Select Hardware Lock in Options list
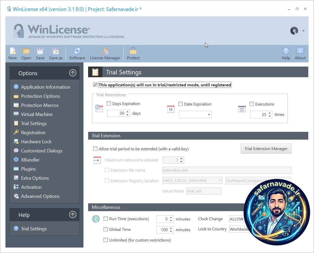This screenshot has width=314, height=253. click(x=36, y=141)
